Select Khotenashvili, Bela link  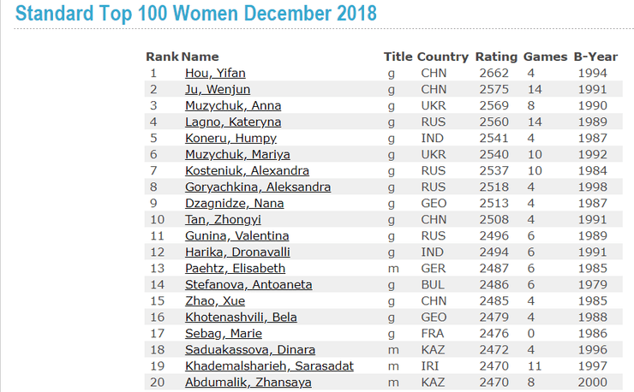point(241,318)
